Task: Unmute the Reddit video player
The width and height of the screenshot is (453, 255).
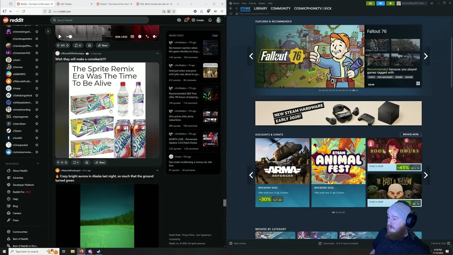Action: pyautogui.click(x=155, y=36)
